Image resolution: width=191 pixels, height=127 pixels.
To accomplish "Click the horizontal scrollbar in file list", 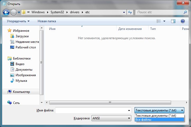I will 109,103.
